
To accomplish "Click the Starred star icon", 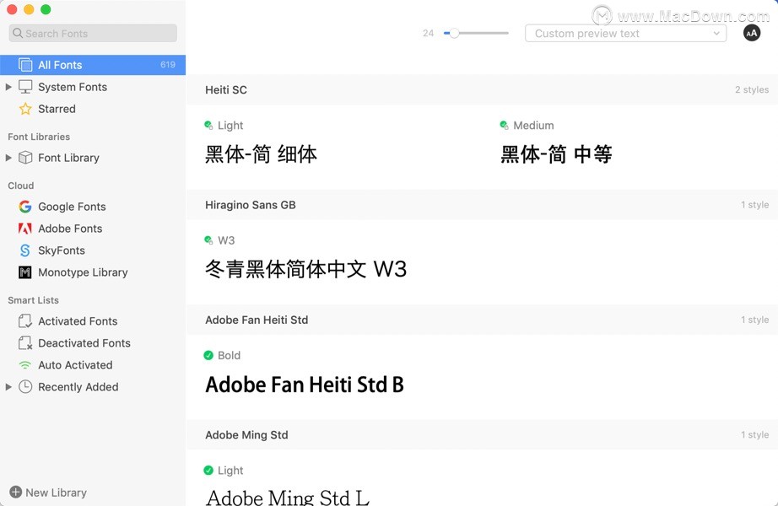I will pos(25,109).
